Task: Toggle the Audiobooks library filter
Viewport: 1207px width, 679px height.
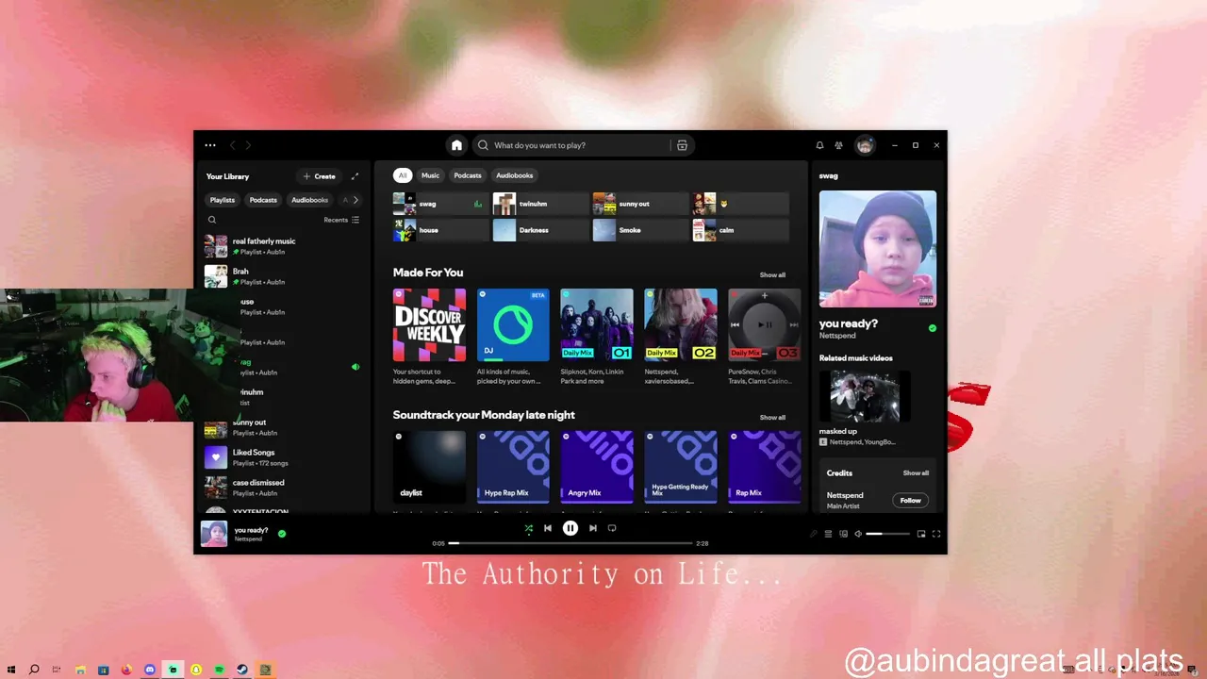Action: pyautogui.click(x=309, y=200)
